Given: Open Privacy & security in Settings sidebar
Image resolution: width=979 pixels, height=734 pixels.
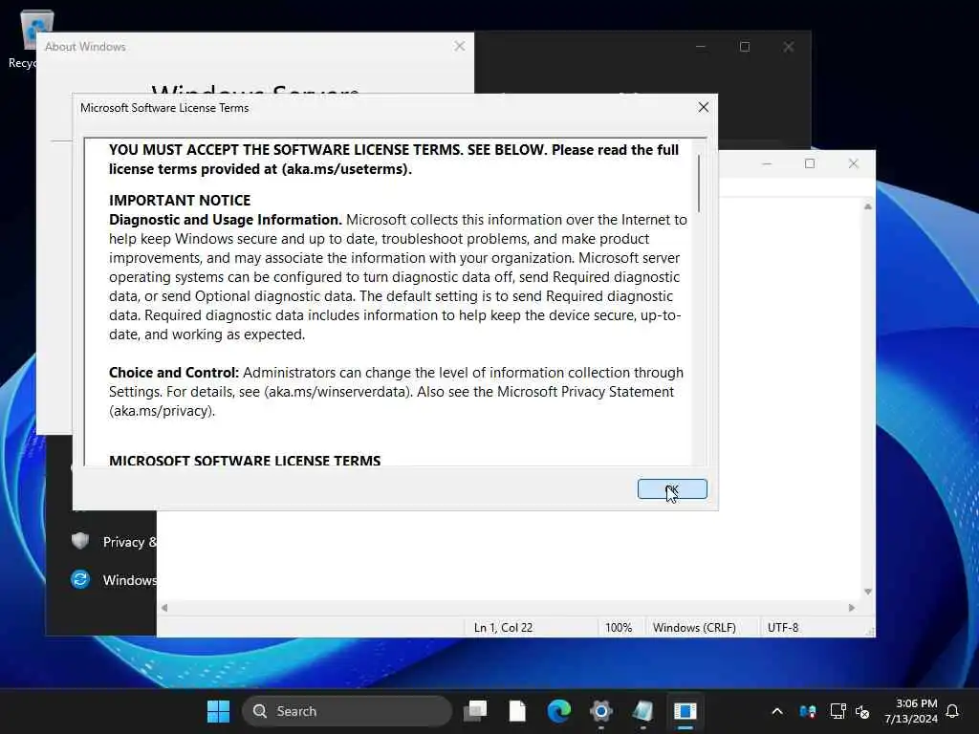Looking at the screenshot, I should pos(113,542).
